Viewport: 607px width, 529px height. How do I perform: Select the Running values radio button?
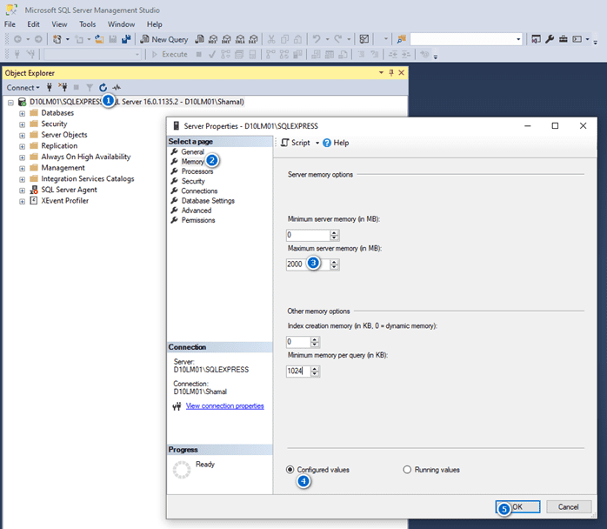point(407,470)
